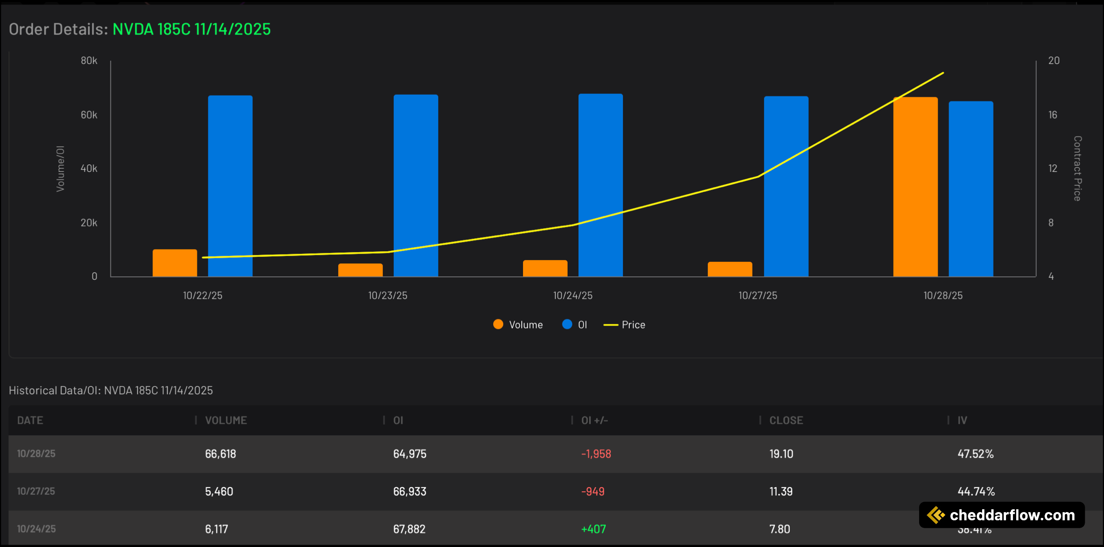Viewport: 1104px width, 547px height.
Task: Click the NVDA 185C 11/14/2025 green title
Action: coord(192,29)
